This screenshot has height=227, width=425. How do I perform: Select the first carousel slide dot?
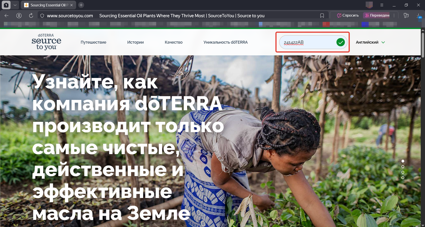point(403,161)
